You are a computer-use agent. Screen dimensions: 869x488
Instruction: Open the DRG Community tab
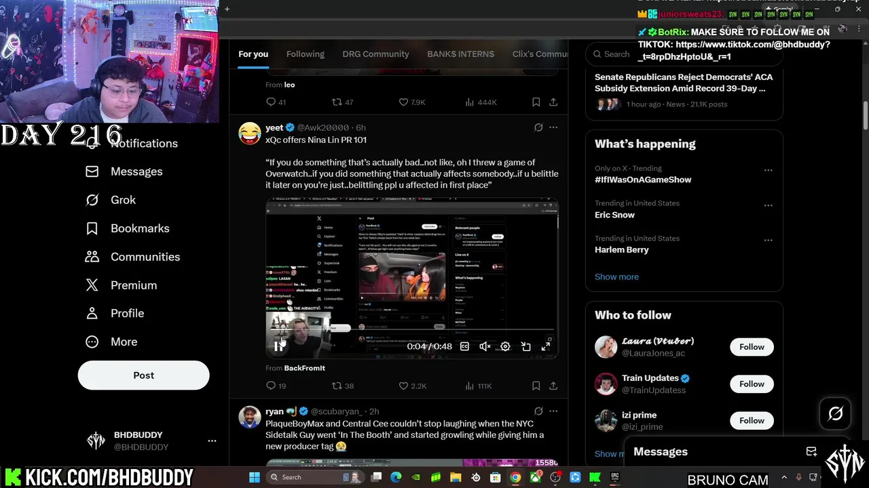point(375,54)
